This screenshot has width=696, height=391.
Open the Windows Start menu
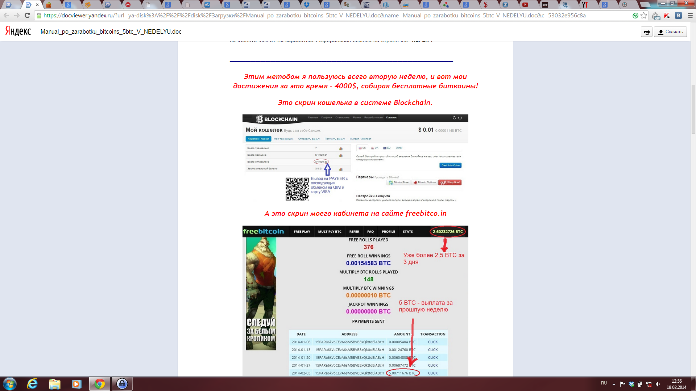click(10, 384)
